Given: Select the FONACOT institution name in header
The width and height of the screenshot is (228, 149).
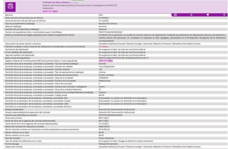Looking at the screenshot, I should click(80, 5).
